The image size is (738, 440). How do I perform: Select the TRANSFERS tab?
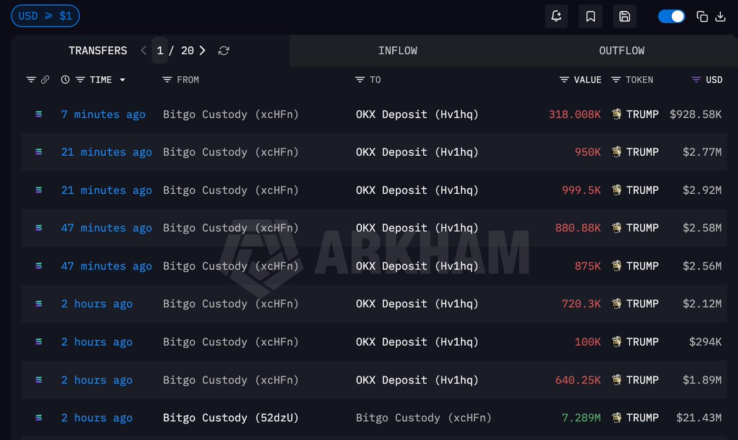pos(98,50)
